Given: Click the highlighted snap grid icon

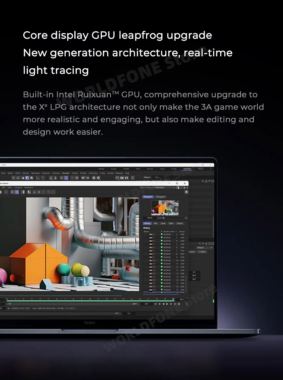Looking at the screenshot, I should pos(66,178).
